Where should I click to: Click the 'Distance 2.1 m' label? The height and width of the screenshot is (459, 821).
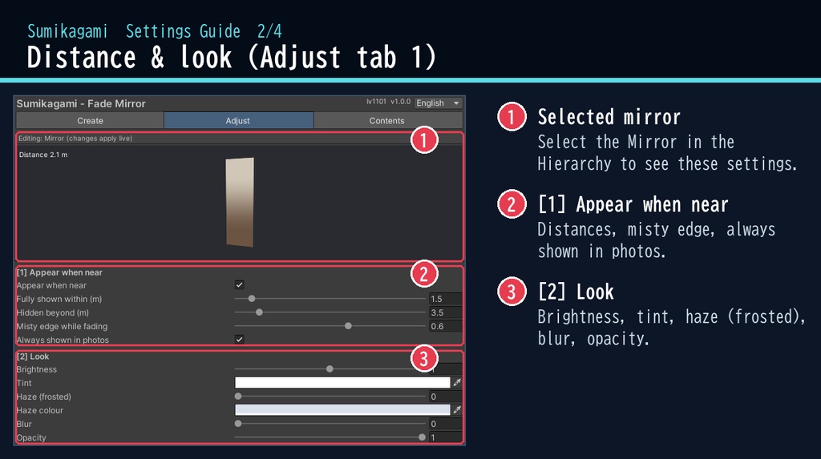tap(43, 155)
